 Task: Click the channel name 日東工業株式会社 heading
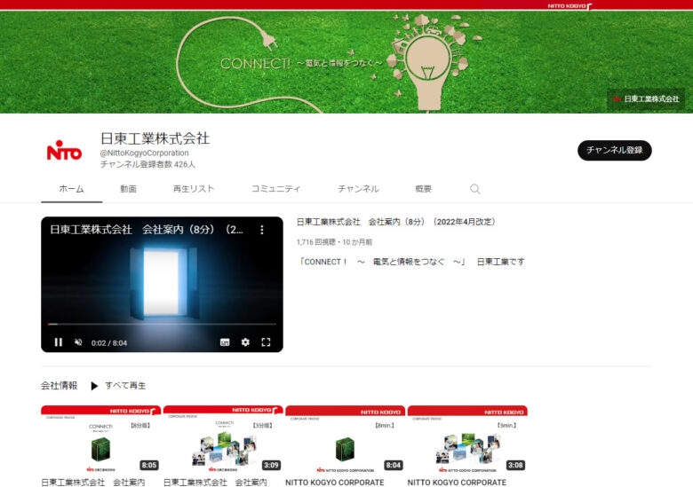pos(155,138)
